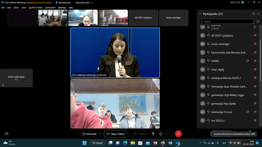Open Firefox from the taskbar

point(162,143)
